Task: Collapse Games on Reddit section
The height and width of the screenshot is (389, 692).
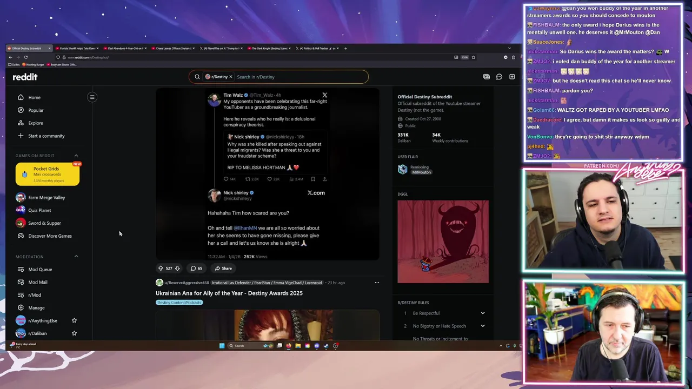Action: coord(76,156)
